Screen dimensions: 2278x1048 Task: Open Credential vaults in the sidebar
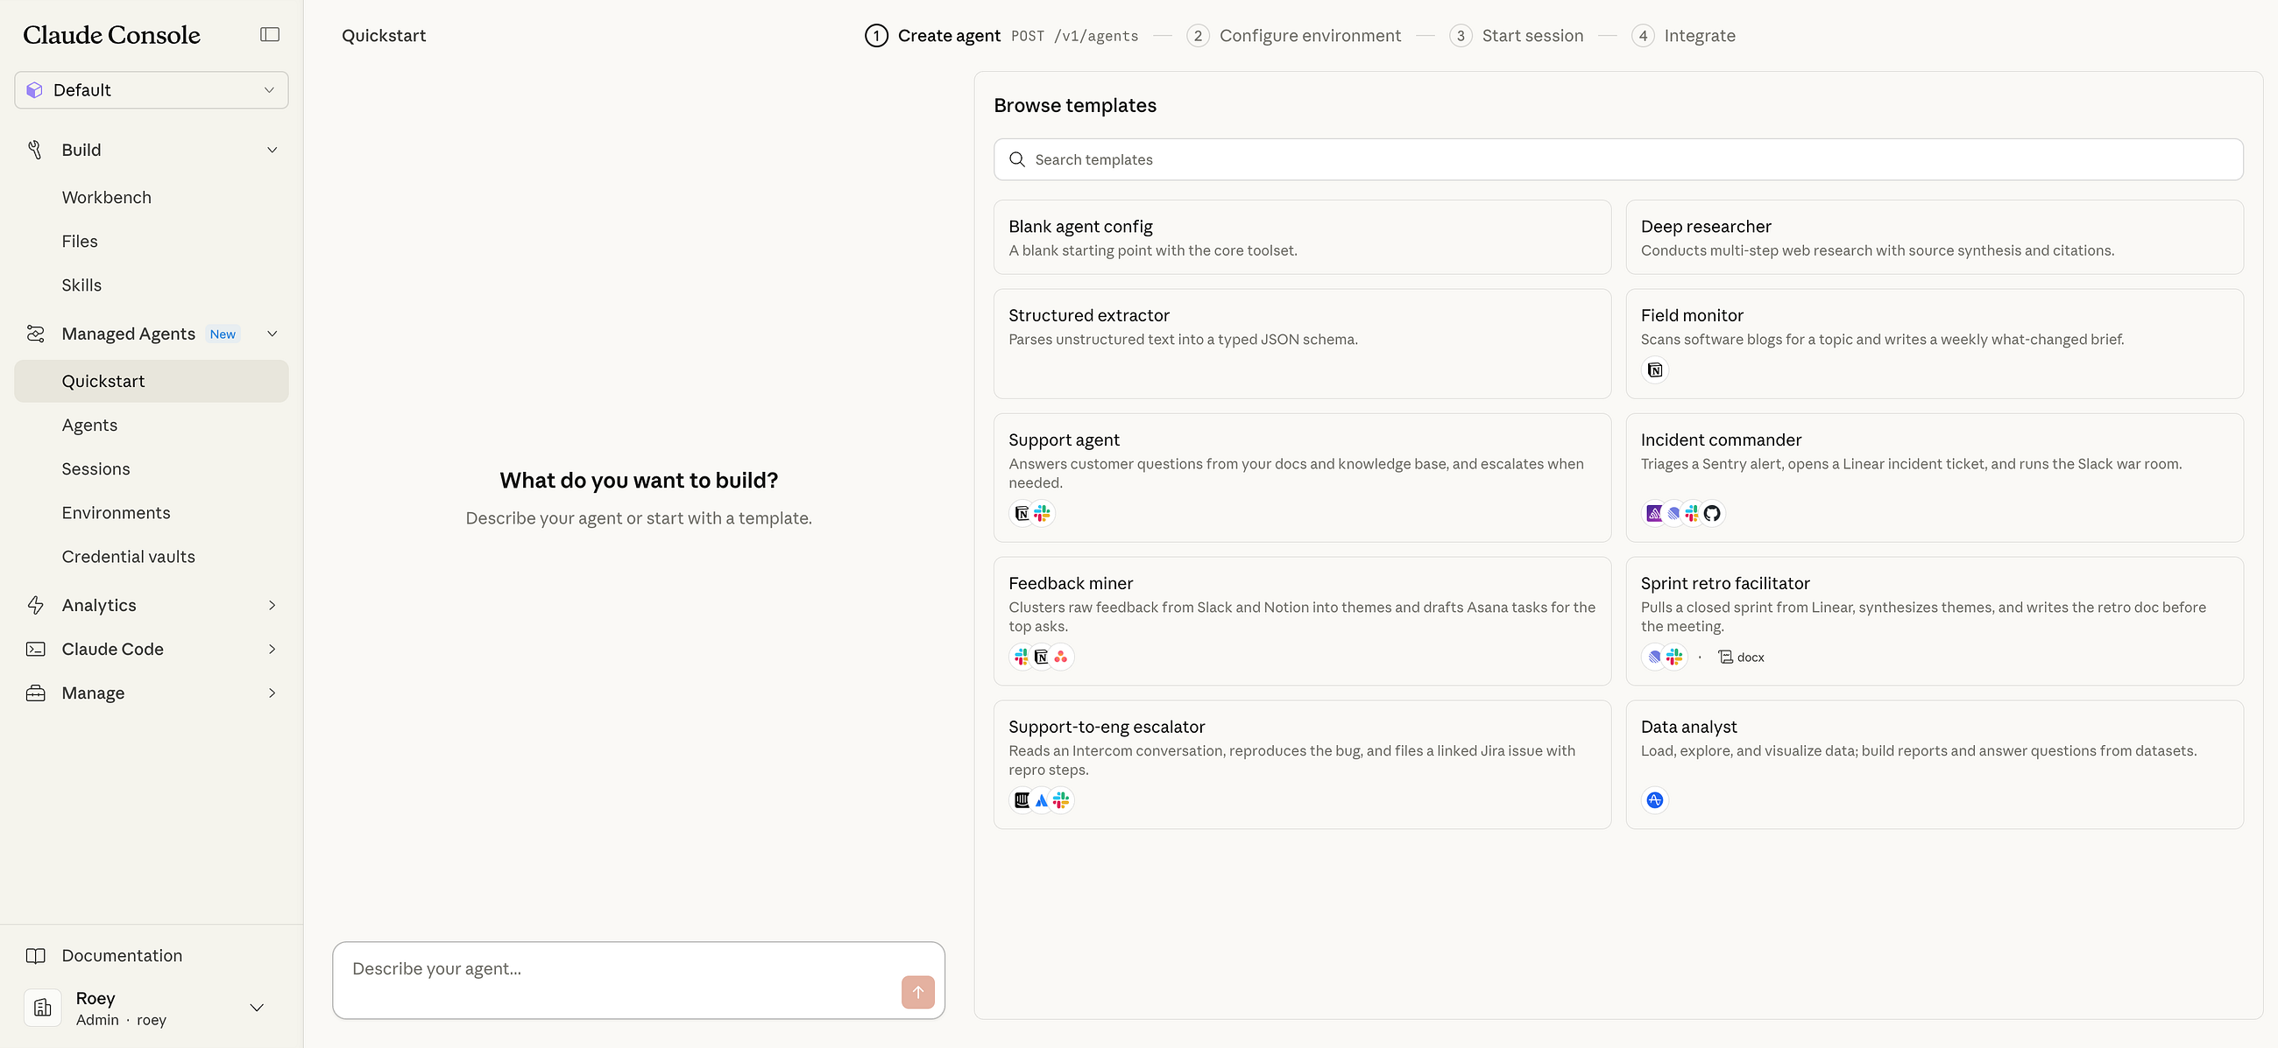(128, 557)
